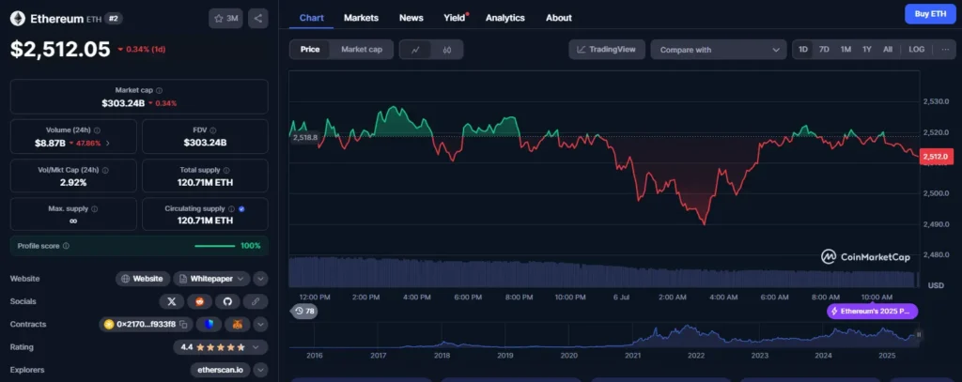
Task: Open the share icon button
Action: coord(258,19)
